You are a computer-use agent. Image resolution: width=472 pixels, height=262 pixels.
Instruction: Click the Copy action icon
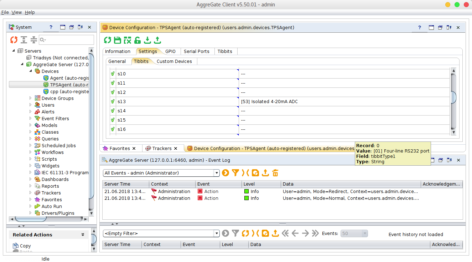coord(16,246)
